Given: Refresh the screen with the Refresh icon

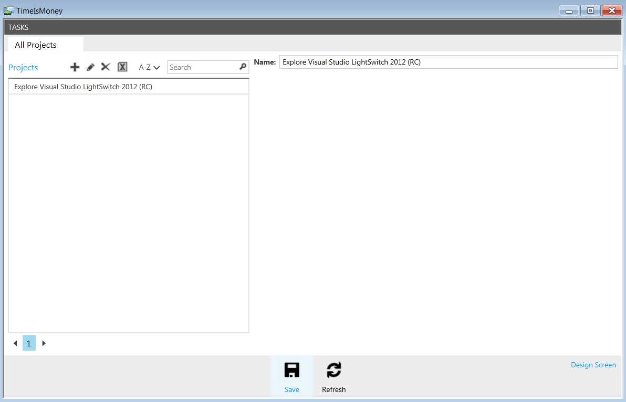Looking at the screenshot, I should [x=334, y=369].
